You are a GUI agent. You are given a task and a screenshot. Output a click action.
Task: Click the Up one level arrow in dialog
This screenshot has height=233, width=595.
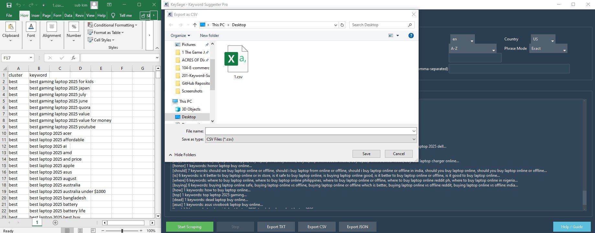tap(195, 25)
